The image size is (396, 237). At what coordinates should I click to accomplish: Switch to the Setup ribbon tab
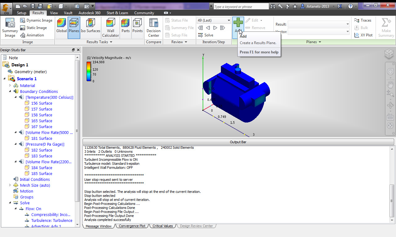coord(22,13)
